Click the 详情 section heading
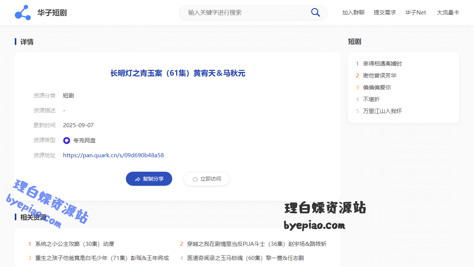The width and height of the screenshot is (474, 267). [x=27, y=42]
